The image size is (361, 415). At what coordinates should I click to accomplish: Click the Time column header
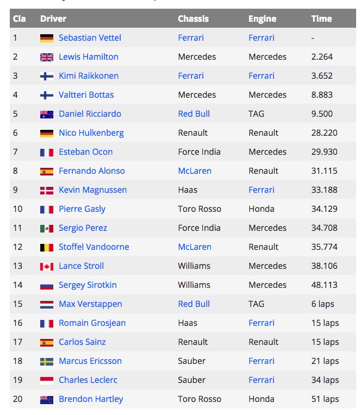tap(321, 18)
